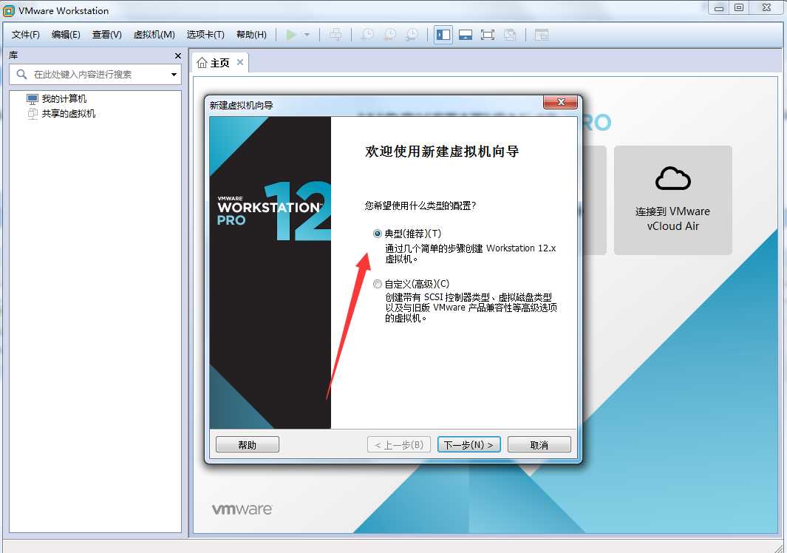Image resolution: width=787 pixels, height=553 pixels.
Task: Click the 上一步(B) back button
Action: (399, 444)
